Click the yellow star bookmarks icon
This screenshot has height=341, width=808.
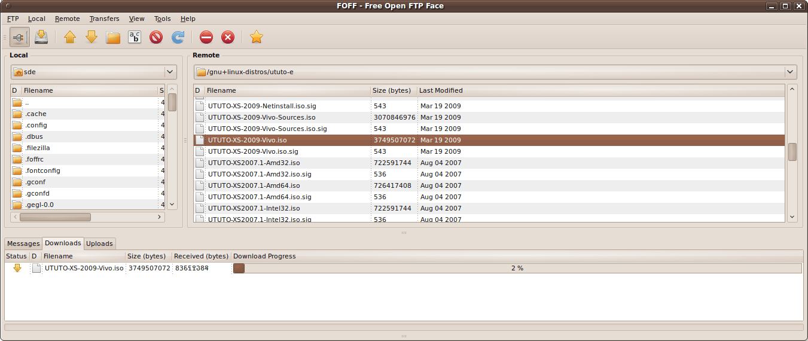(257, 37)
